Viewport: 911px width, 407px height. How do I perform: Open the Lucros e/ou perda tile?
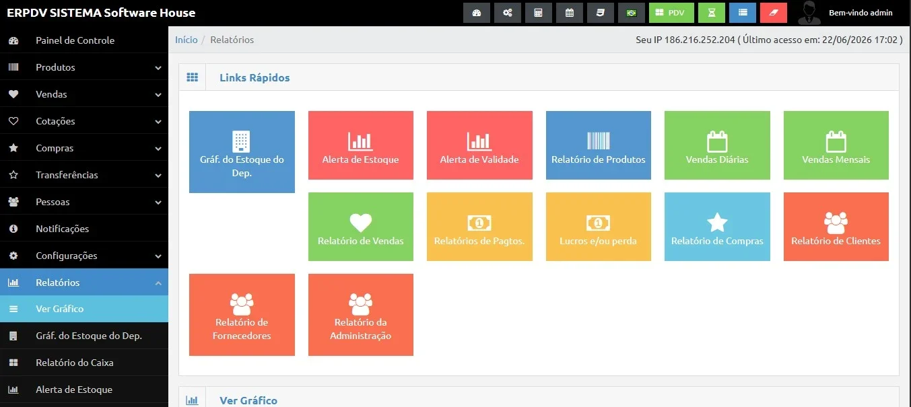point(599,227)
